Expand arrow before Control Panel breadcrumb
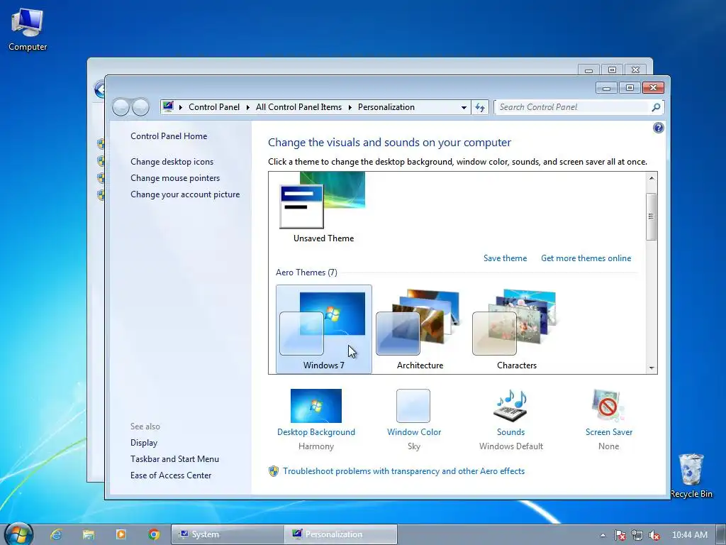The height and width of the screenshot is (545, 726). 181,108
